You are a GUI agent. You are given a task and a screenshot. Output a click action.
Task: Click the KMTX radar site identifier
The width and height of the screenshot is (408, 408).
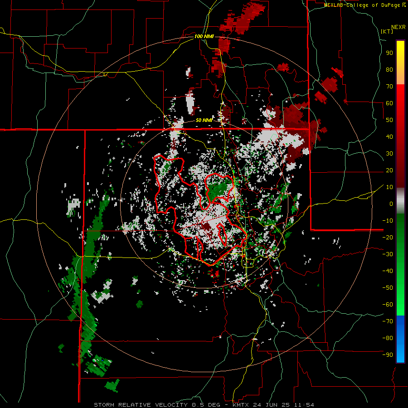(241, 405)
